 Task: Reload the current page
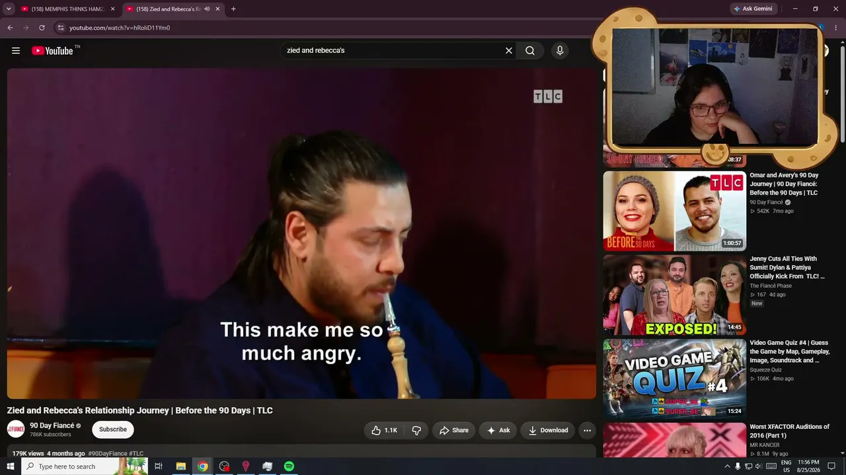(x=42, y=28)
